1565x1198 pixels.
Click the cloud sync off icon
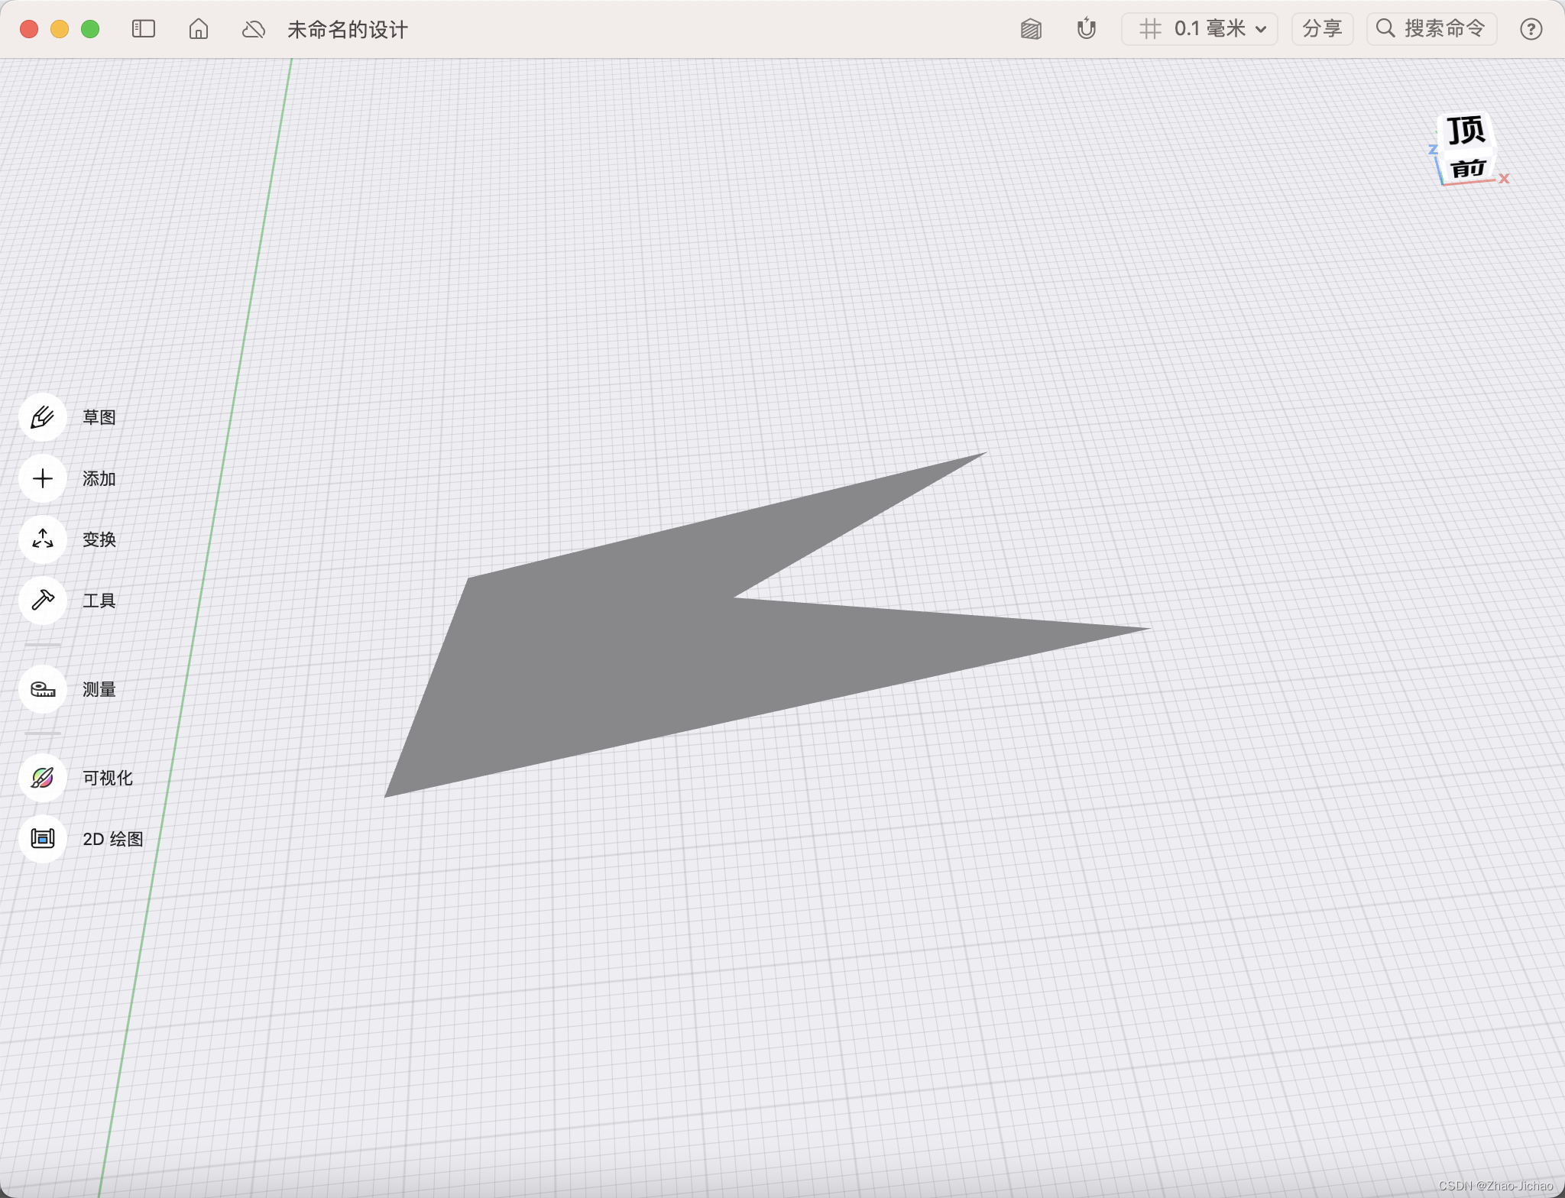(253, 29)
